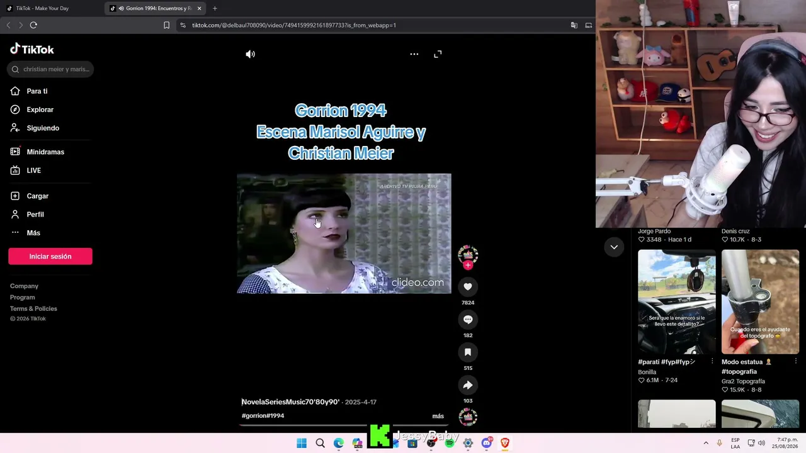
Task: Launch Microsoft Edge from taskbar
Action: 339,444
